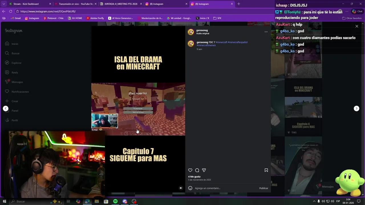Save the reel with the bookmark icon
This screenshot has height=205, width=365.
(x=266, y=170)
